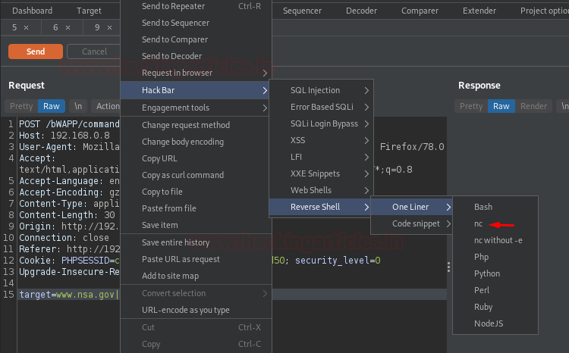This screenshot has width=569, height=353.
Task: Expand SQLi Login Bypass submenu
Action: pos(321,123)
